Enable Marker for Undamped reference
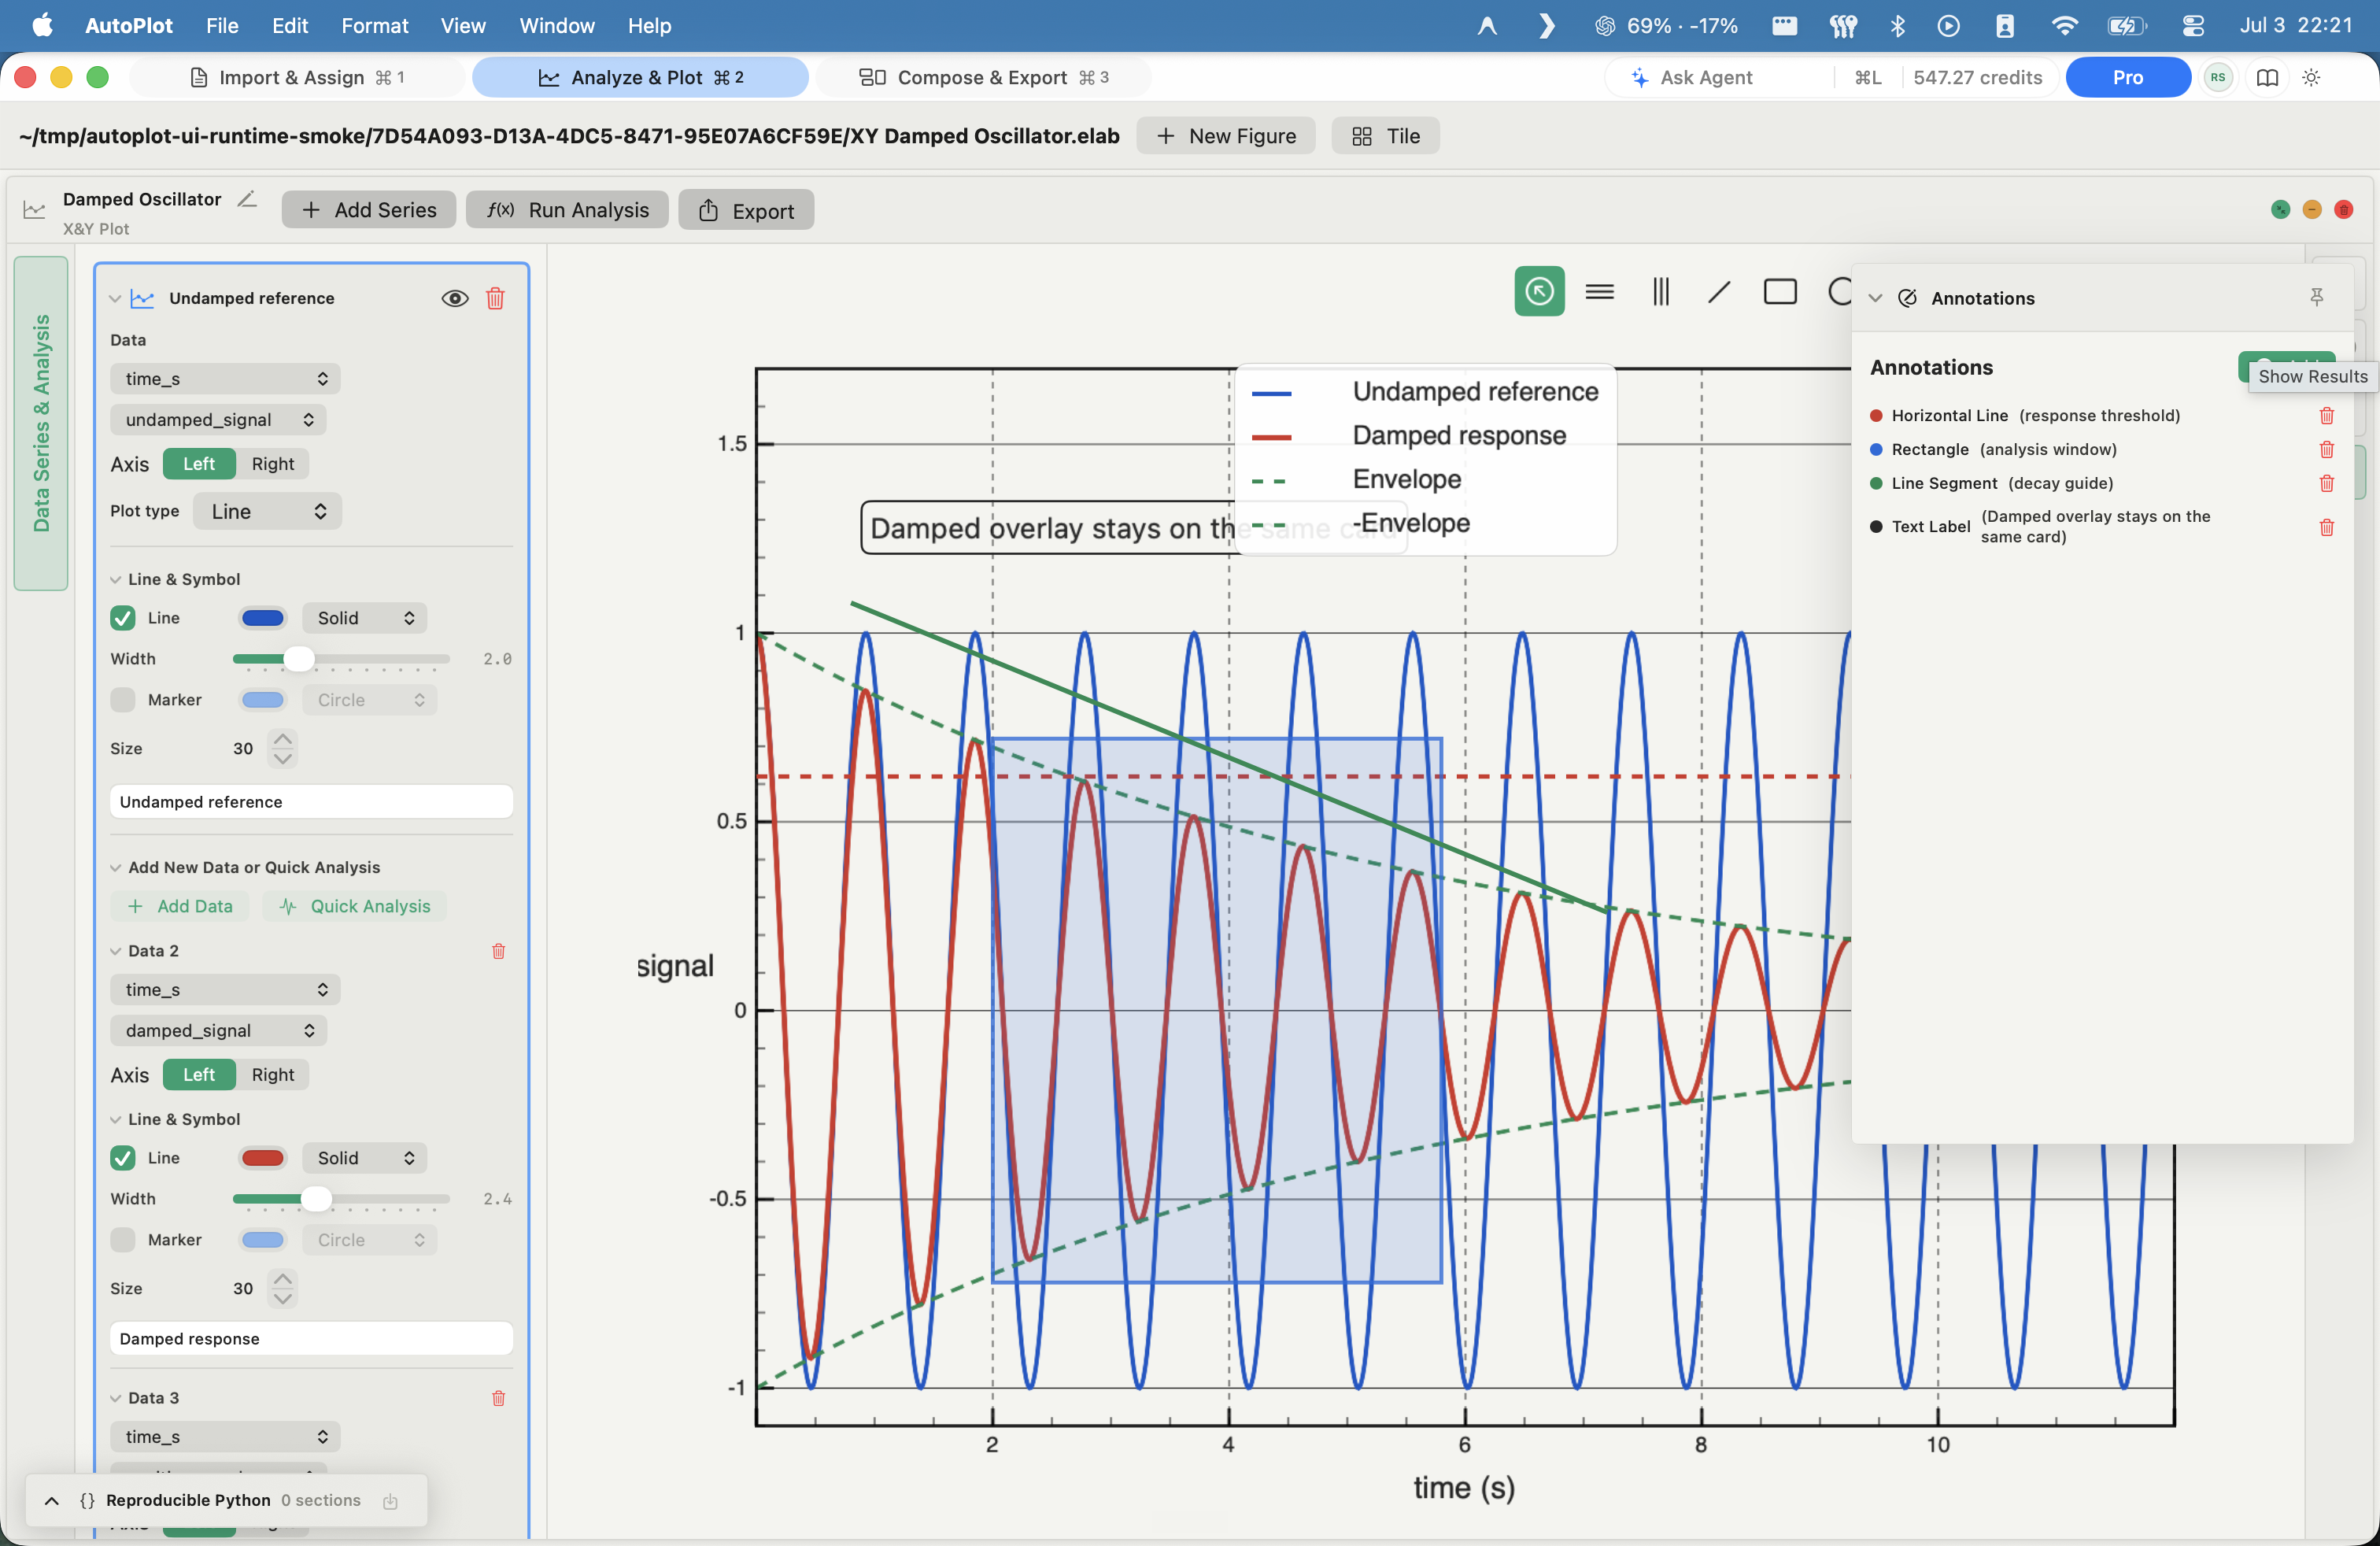The height and width of the screenshot is (1546, 2380). pos(123,700)
